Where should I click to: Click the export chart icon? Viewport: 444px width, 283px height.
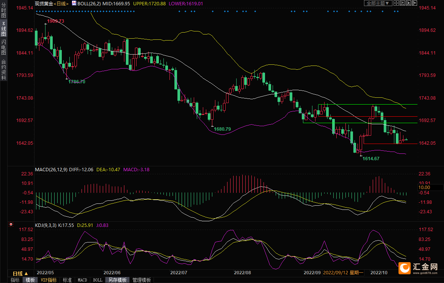coord(414,3)
